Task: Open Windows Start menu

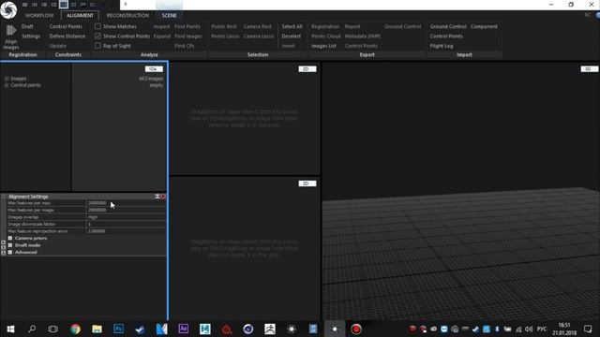Action: point(10,329)
